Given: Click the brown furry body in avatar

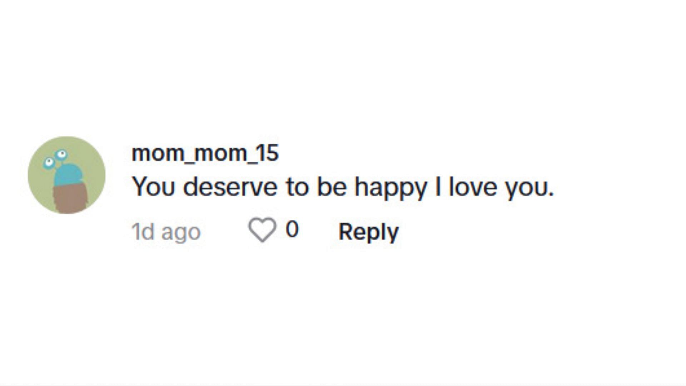Looking at the screenshot, I should coord(70,199).
